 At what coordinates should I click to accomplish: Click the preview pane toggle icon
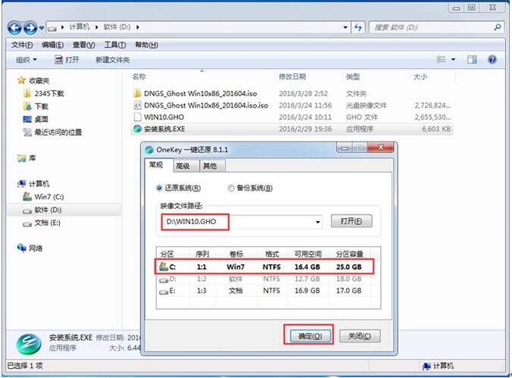(472, 59)
